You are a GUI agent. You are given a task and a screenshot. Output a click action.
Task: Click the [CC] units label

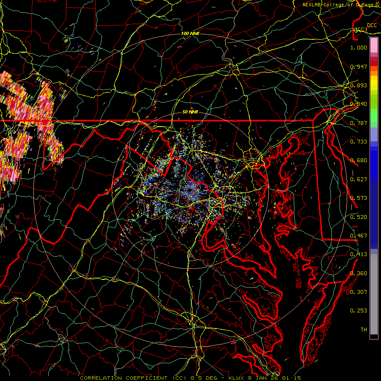[362, 29]
